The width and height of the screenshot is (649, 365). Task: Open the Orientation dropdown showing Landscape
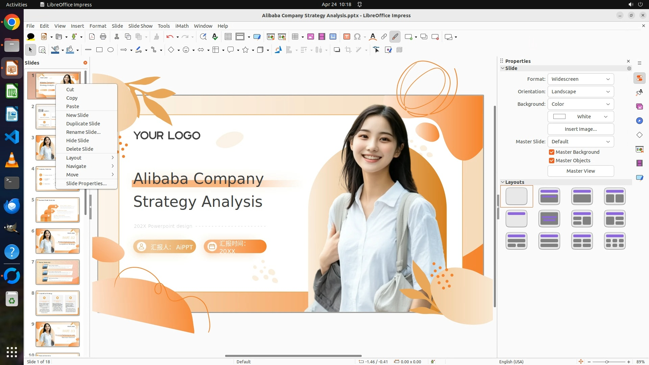(580, 92)
